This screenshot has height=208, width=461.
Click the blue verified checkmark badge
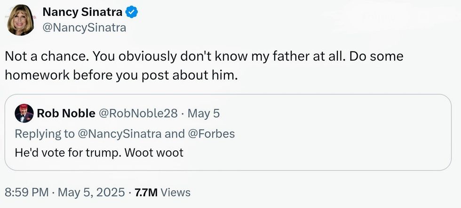(x=135, y=12)
